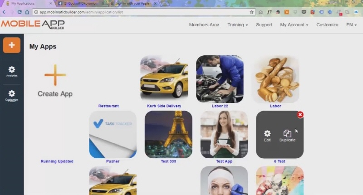
Task: Expand the Training dropdown menu
Action: (237, 25)
